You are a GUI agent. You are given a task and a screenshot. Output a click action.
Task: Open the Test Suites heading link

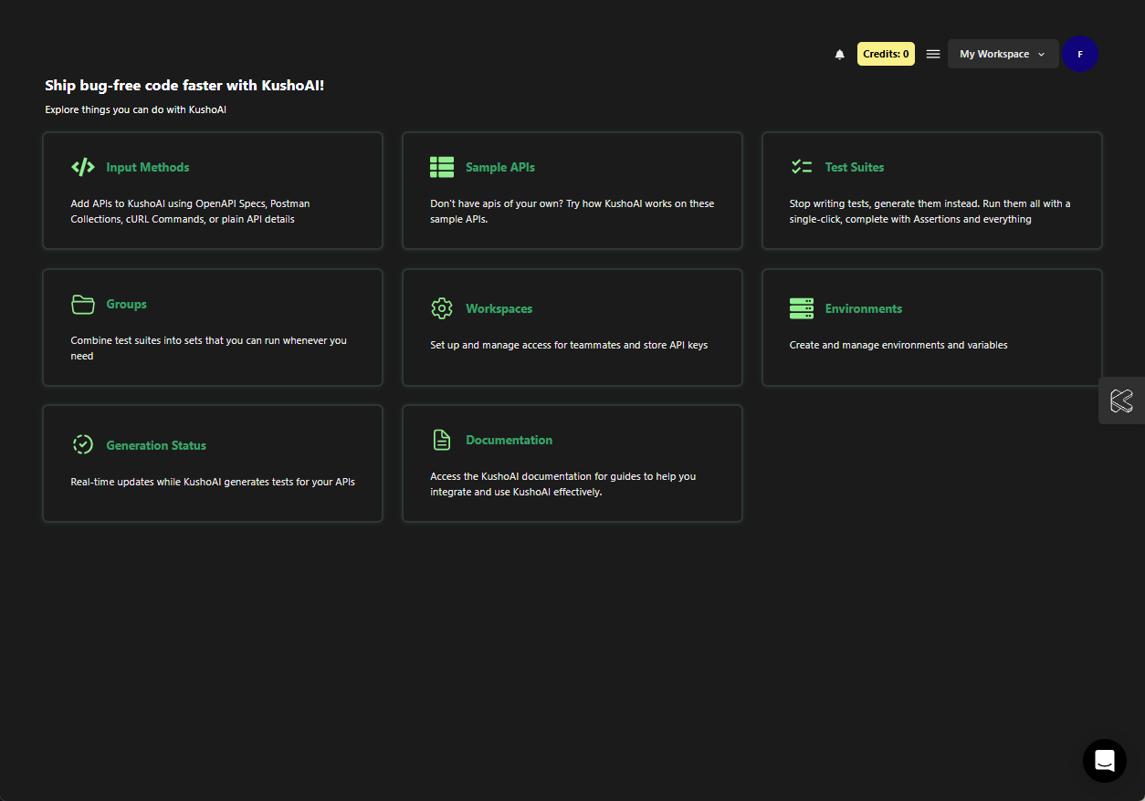(855, 167)
